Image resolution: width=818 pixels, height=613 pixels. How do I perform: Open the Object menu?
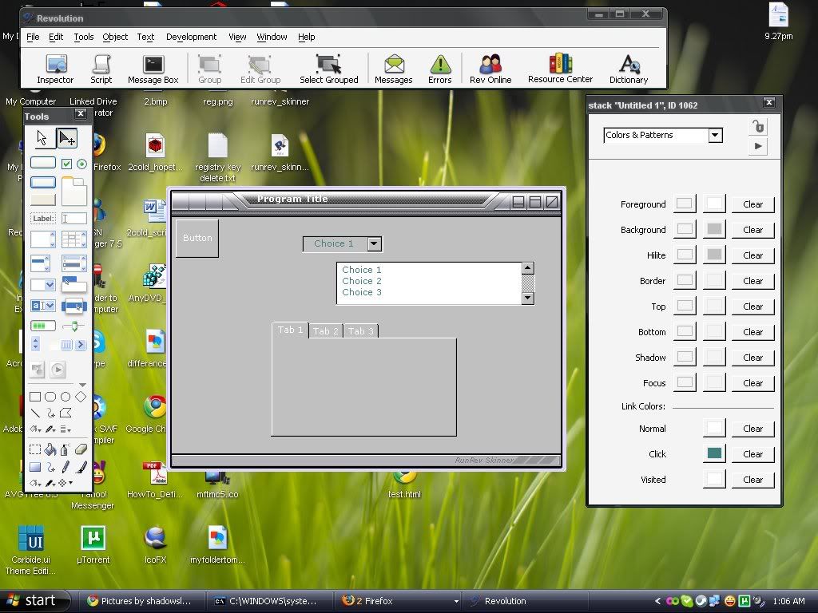(115, 37)
